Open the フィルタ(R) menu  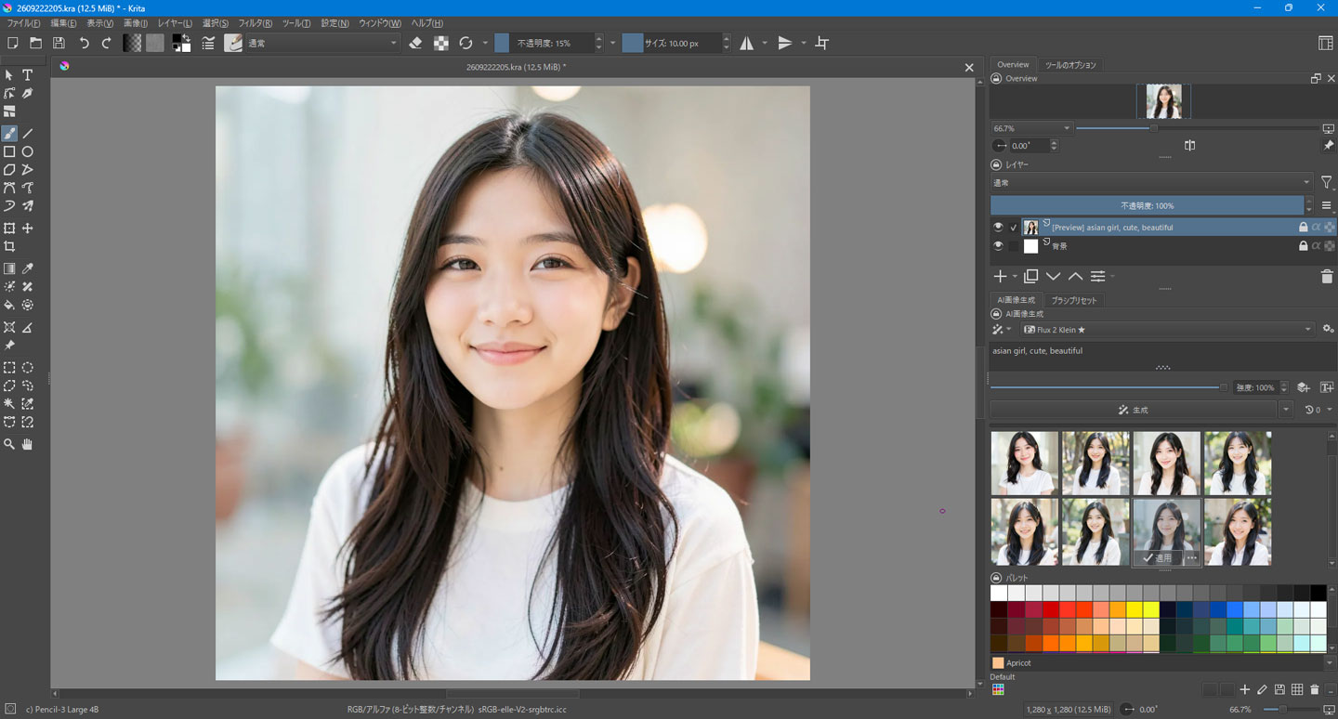[255, 23]
